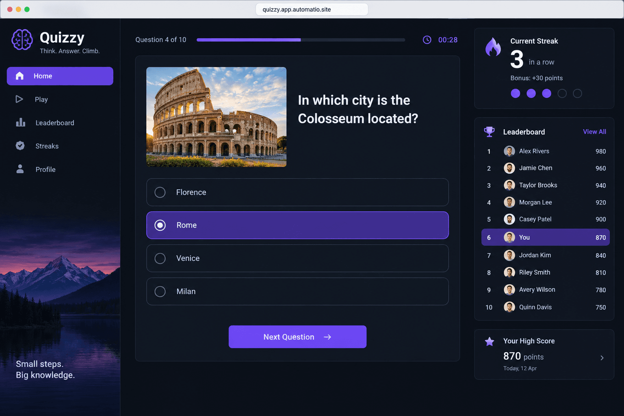
Task: Click Taylor Brooks' avatar in leaderboard
Action: [x=509, y=185]
